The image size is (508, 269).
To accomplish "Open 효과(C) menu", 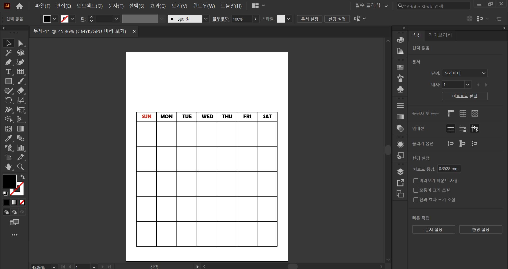I will (158, 6).
